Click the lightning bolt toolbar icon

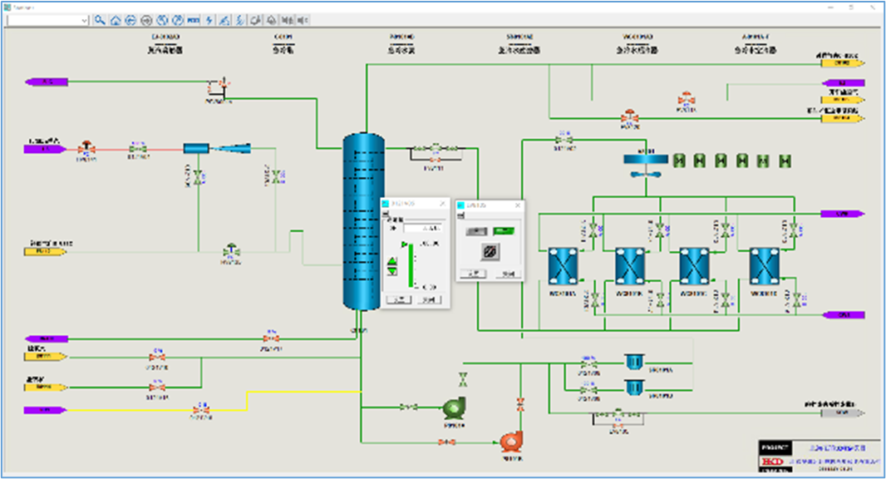click(x=209, y=20)
